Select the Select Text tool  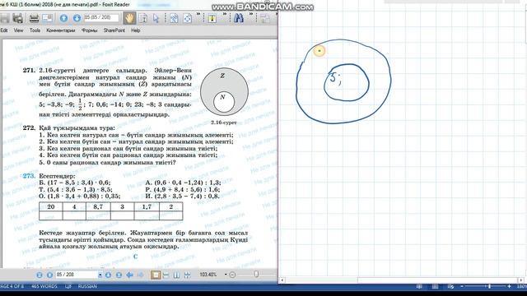coord(142,18)
